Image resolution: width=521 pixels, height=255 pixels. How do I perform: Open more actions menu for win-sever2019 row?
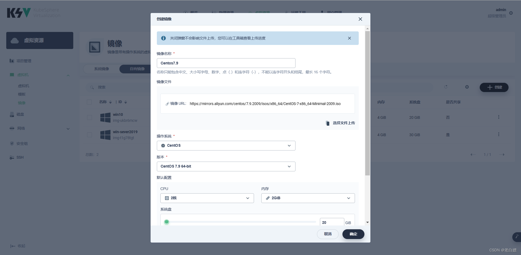point(498,135)
